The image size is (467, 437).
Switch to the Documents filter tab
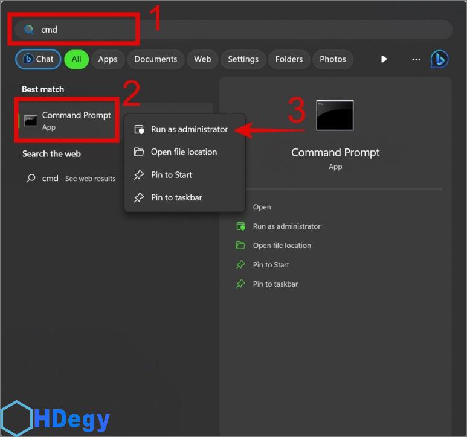pyautogui.click(x=155, y=59)
